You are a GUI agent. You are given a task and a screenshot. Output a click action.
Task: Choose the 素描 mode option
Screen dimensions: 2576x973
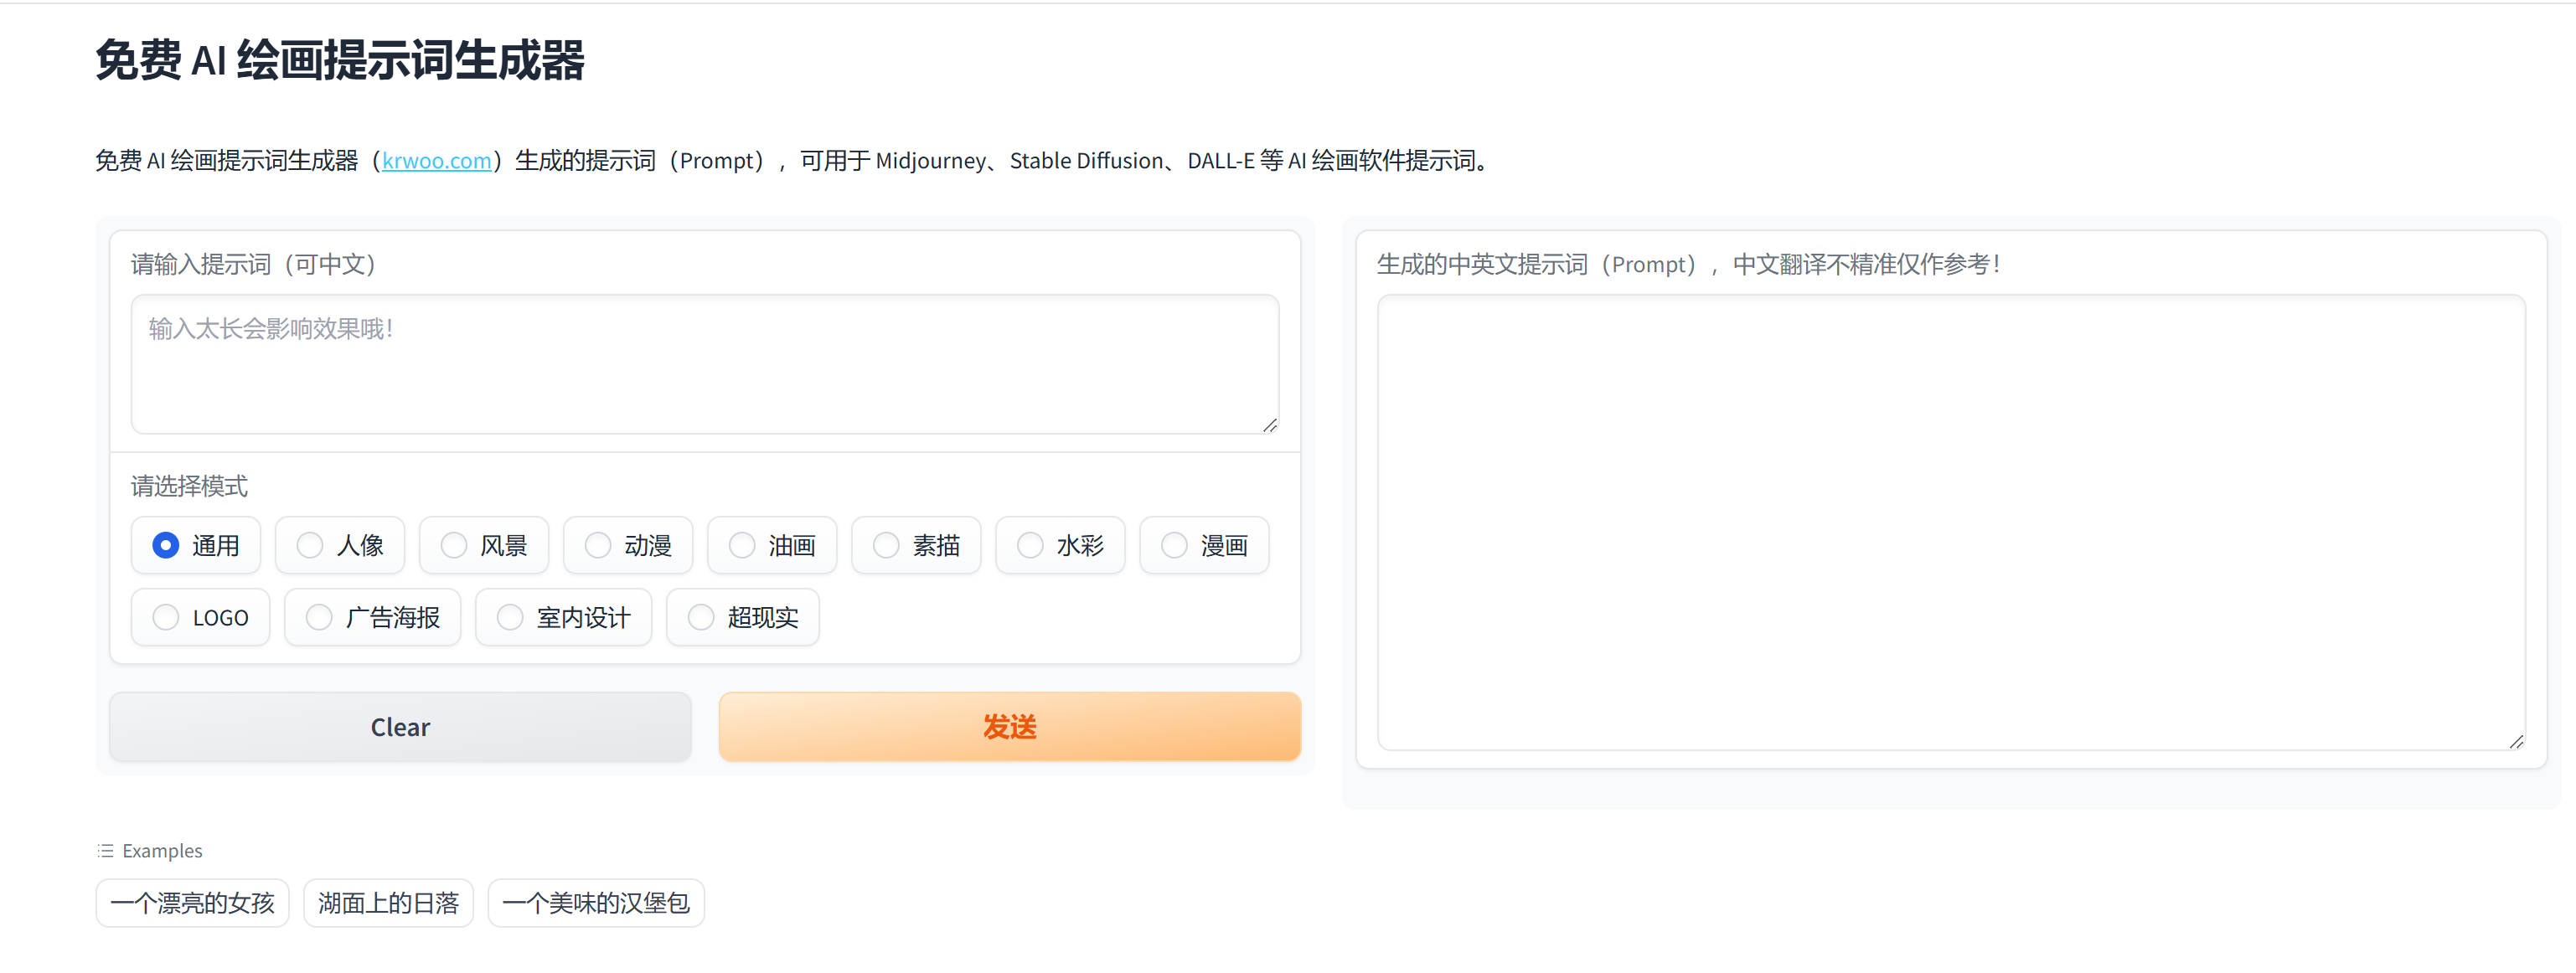click(x=886, y=545)
